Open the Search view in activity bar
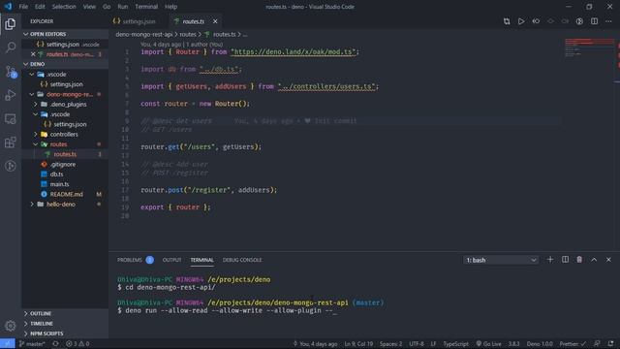Screen dimensions: 620x349 [x=11, y=48]
